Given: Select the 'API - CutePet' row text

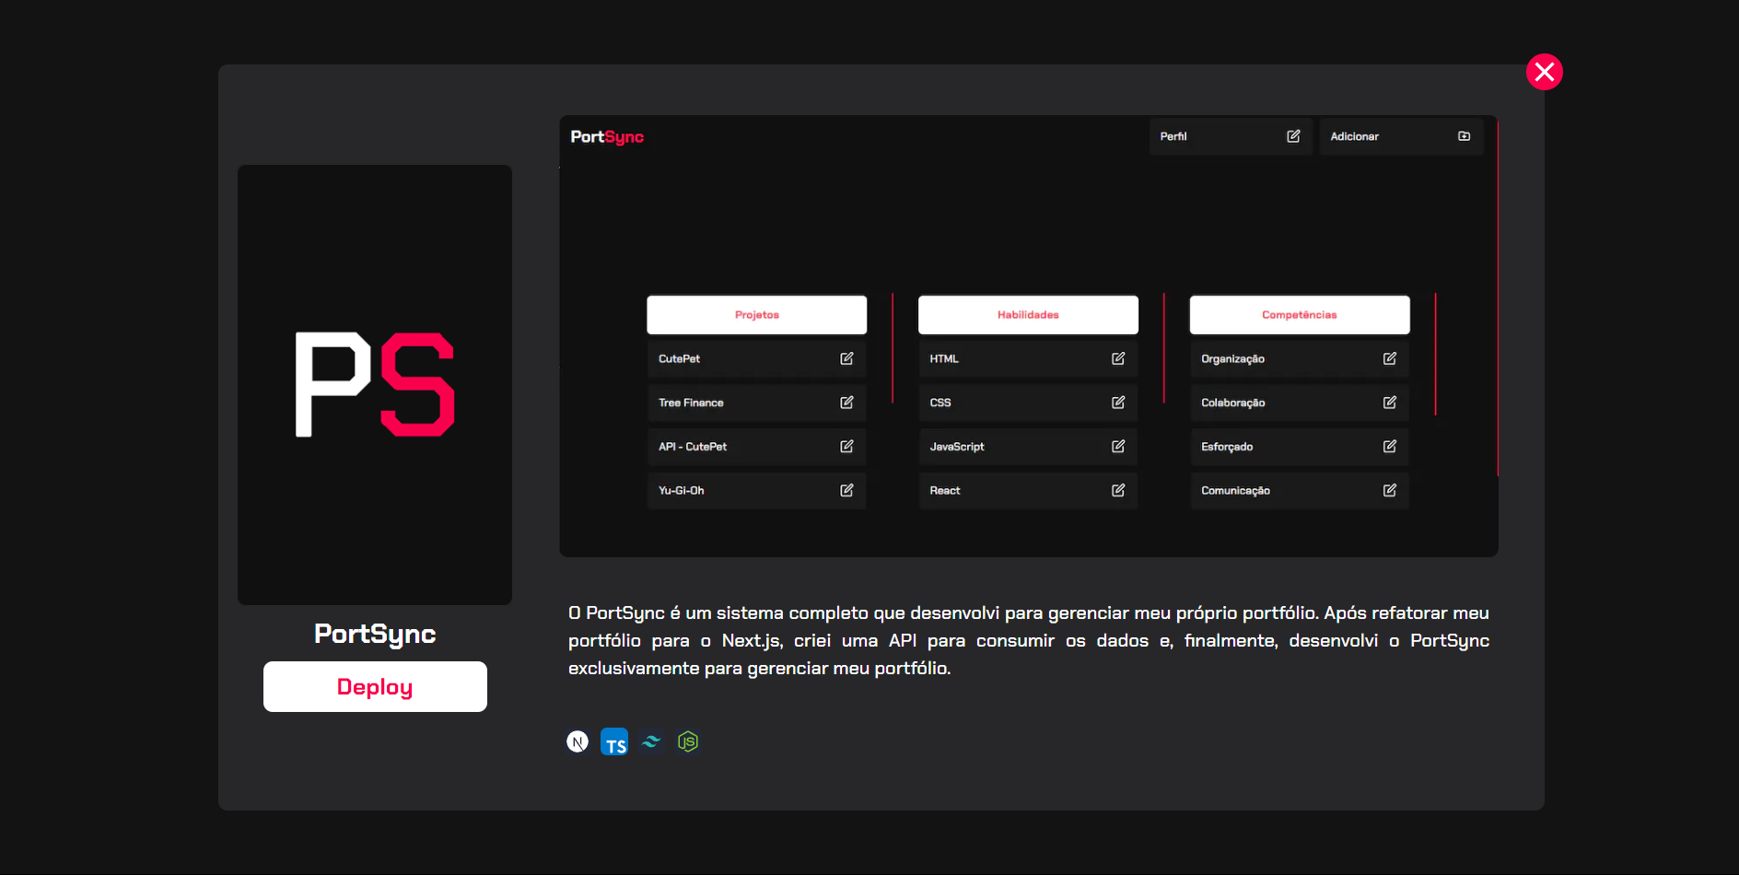Looking at the screenshot, I should pos(693,447).
